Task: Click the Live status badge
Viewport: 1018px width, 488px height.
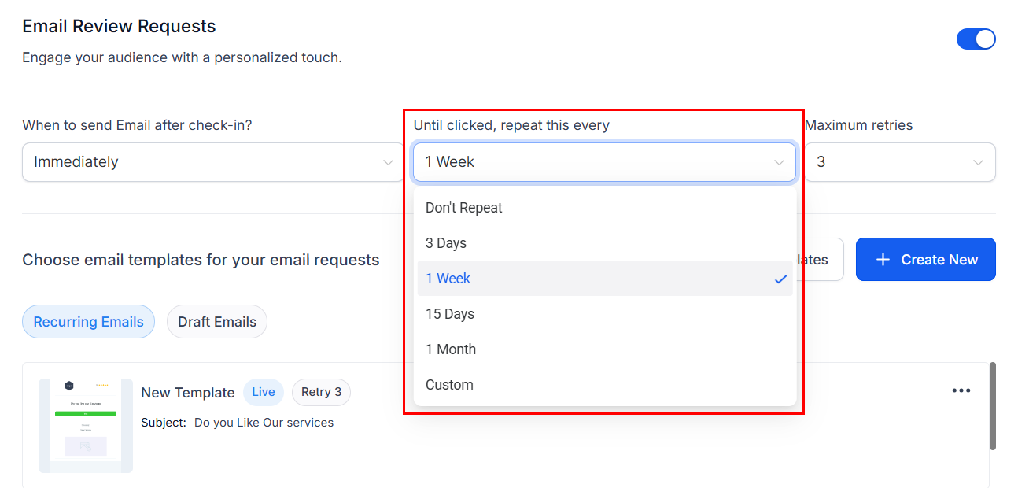Action: (264, 392)
